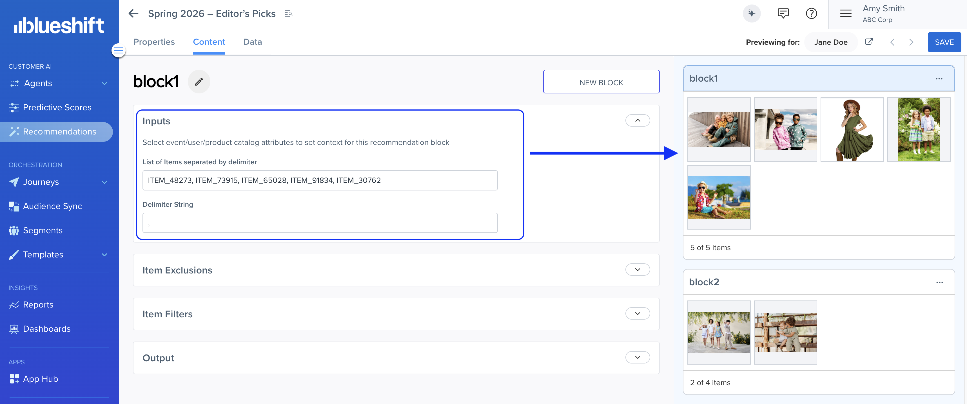
Task: Expand the Item Filters section
Action: (x=638, y=314)
